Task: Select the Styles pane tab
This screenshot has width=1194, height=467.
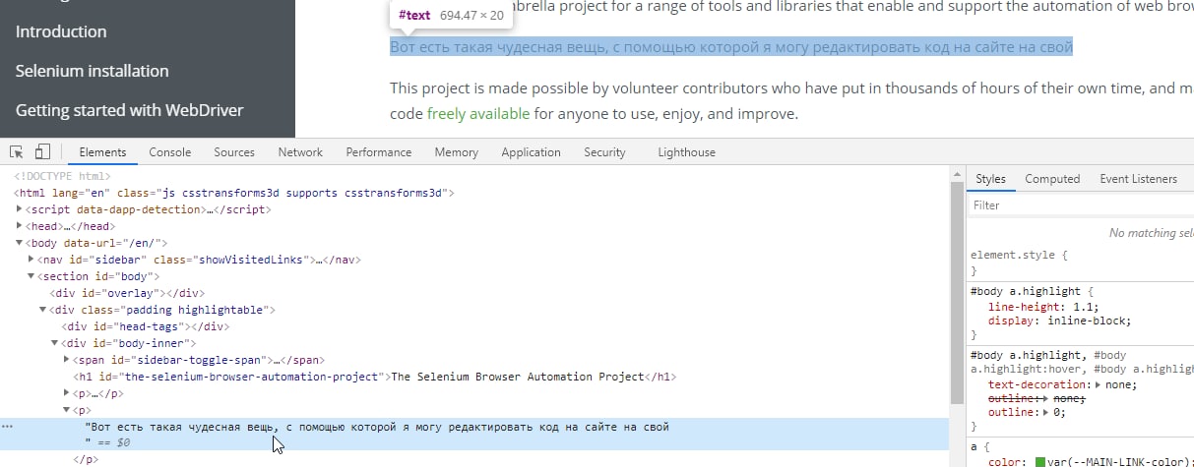Action: (x=990, y=179)
